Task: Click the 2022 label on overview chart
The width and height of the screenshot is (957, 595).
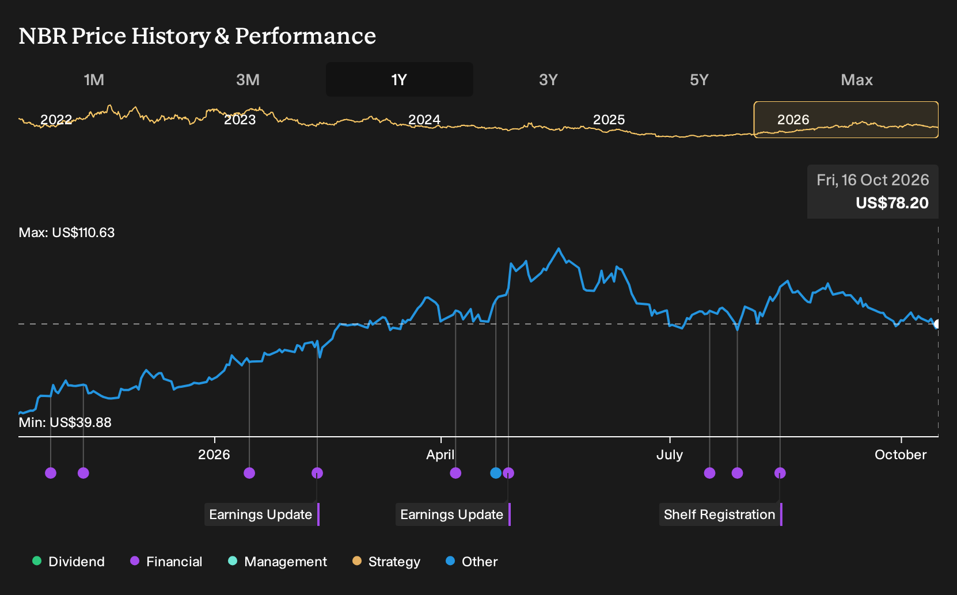Action: click(x=56, y=120)
